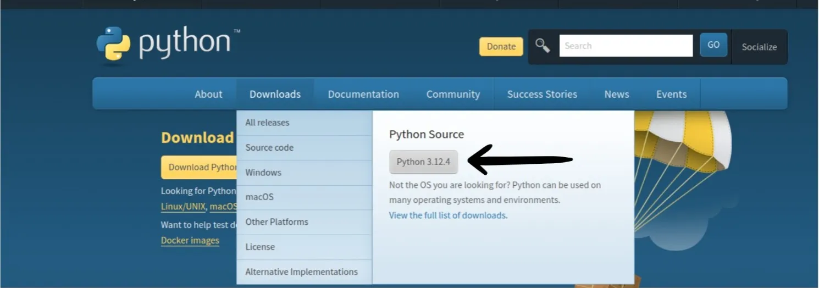Open View the full list of downloads link
This screenshot has width=819, height=288.
448,215
